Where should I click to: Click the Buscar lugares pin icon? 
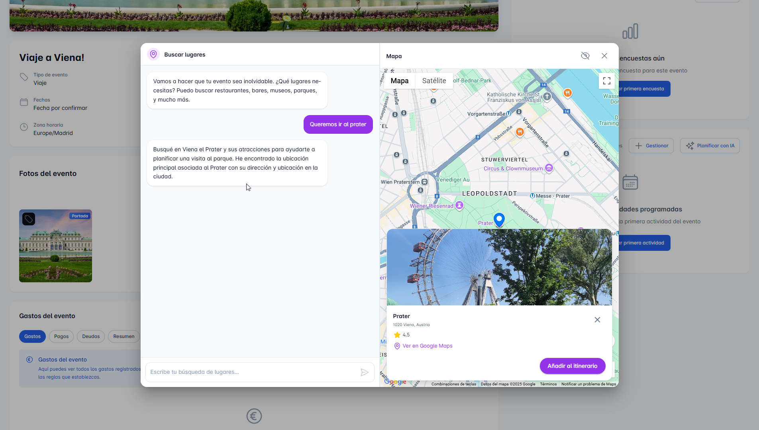[x=153, y=54]
